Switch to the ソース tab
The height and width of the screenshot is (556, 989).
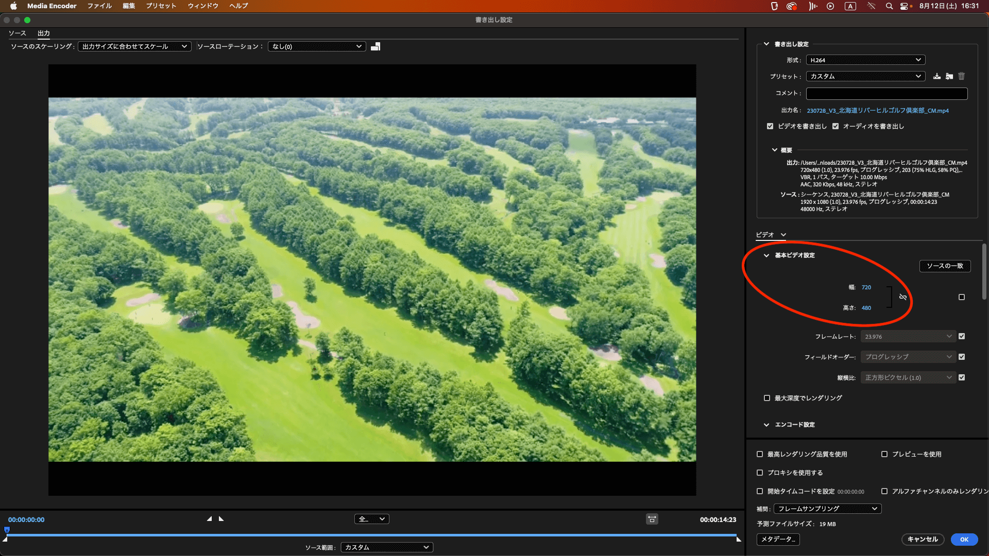[x=17, y=33]
